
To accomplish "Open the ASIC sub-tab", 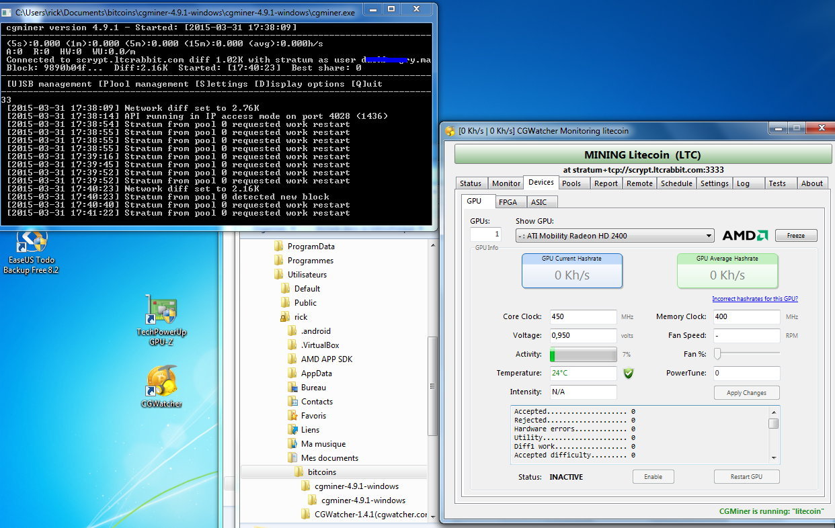I will point(539,202).
